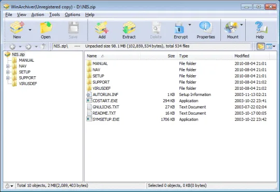Image resolution: width=280 pixels, height=192 pixels.
Task: Select the AUTORUN.INF file icon
Action: tap(89, 94)
